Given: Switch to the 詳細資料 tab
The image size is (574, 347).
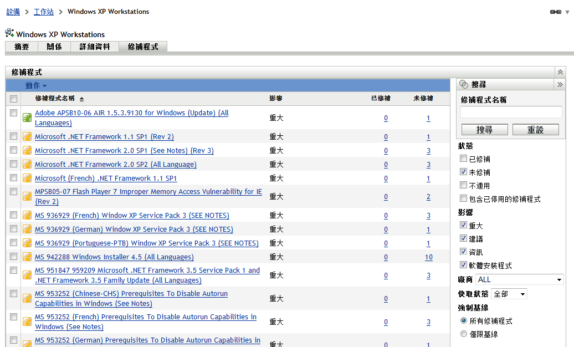Looking at the screenshot, I should (x=95, y=47).
